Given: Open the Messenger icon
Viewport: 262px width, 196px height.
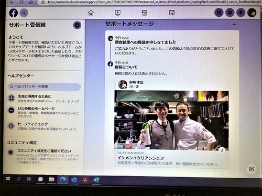Looking at the screenshot, I should click(x=230, y=13).
